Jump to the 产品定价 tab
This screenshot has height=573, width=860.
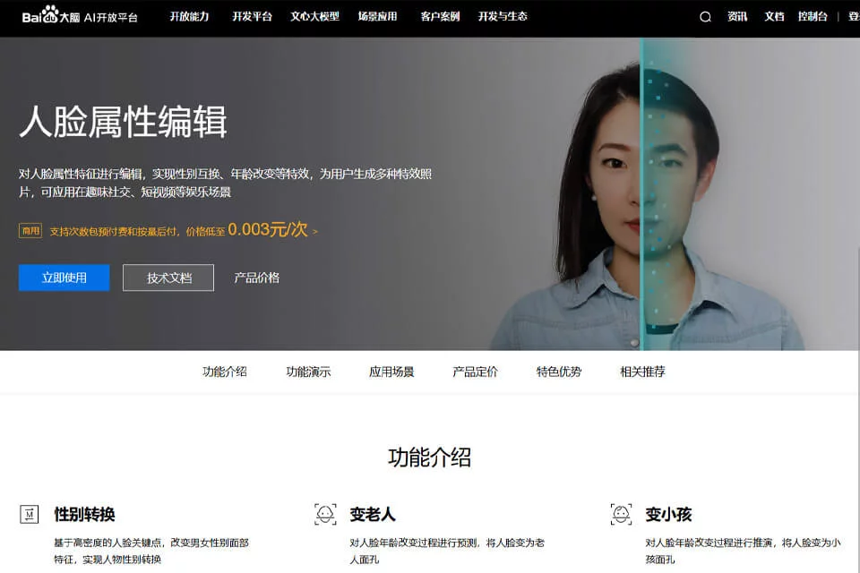tap(475, 372)
